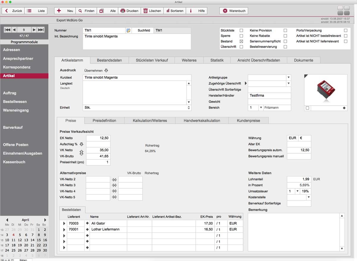Switch to the Bestandsdaten tab
The height and width of the screenshot is (261, 357).
tap(109, 60)
